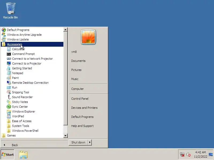Open the Snipping Tool scissors icon
Image resolution: width=214 pixels, height=160 pixels.
(9, 92)
